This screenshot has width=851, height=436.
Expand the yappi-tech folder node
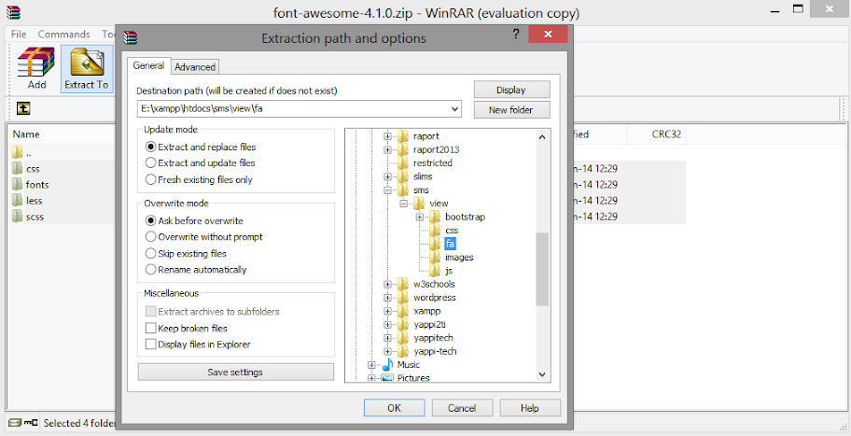[387, 351]
